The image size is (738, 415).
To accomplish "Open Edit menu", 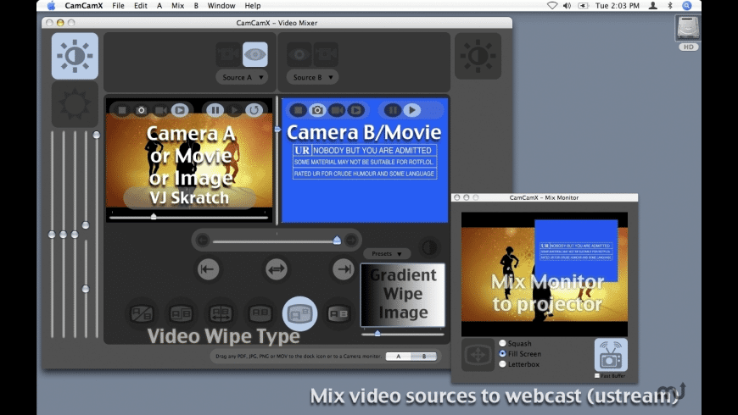I will [x=140, y=6].
